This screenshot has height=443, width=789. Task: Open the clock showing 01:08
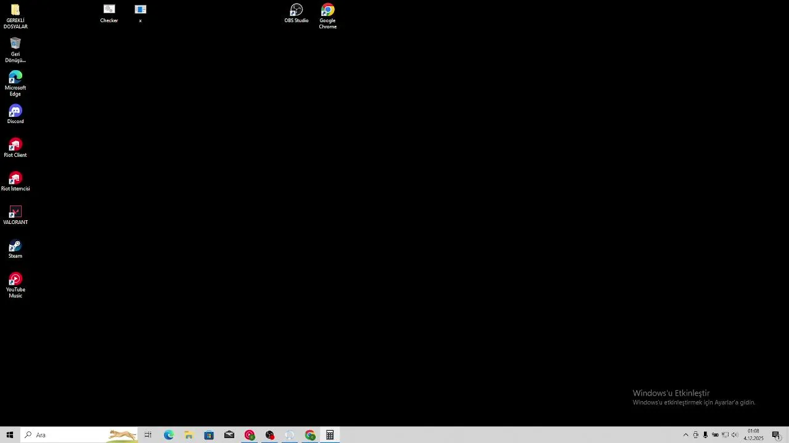coord(753,435)
